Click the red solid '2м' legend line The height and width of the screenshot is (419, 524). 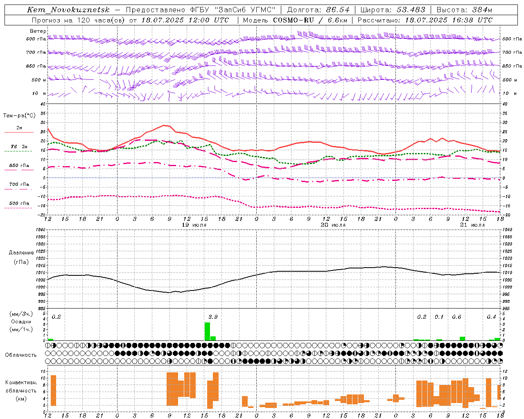click(x=19, y=132)
